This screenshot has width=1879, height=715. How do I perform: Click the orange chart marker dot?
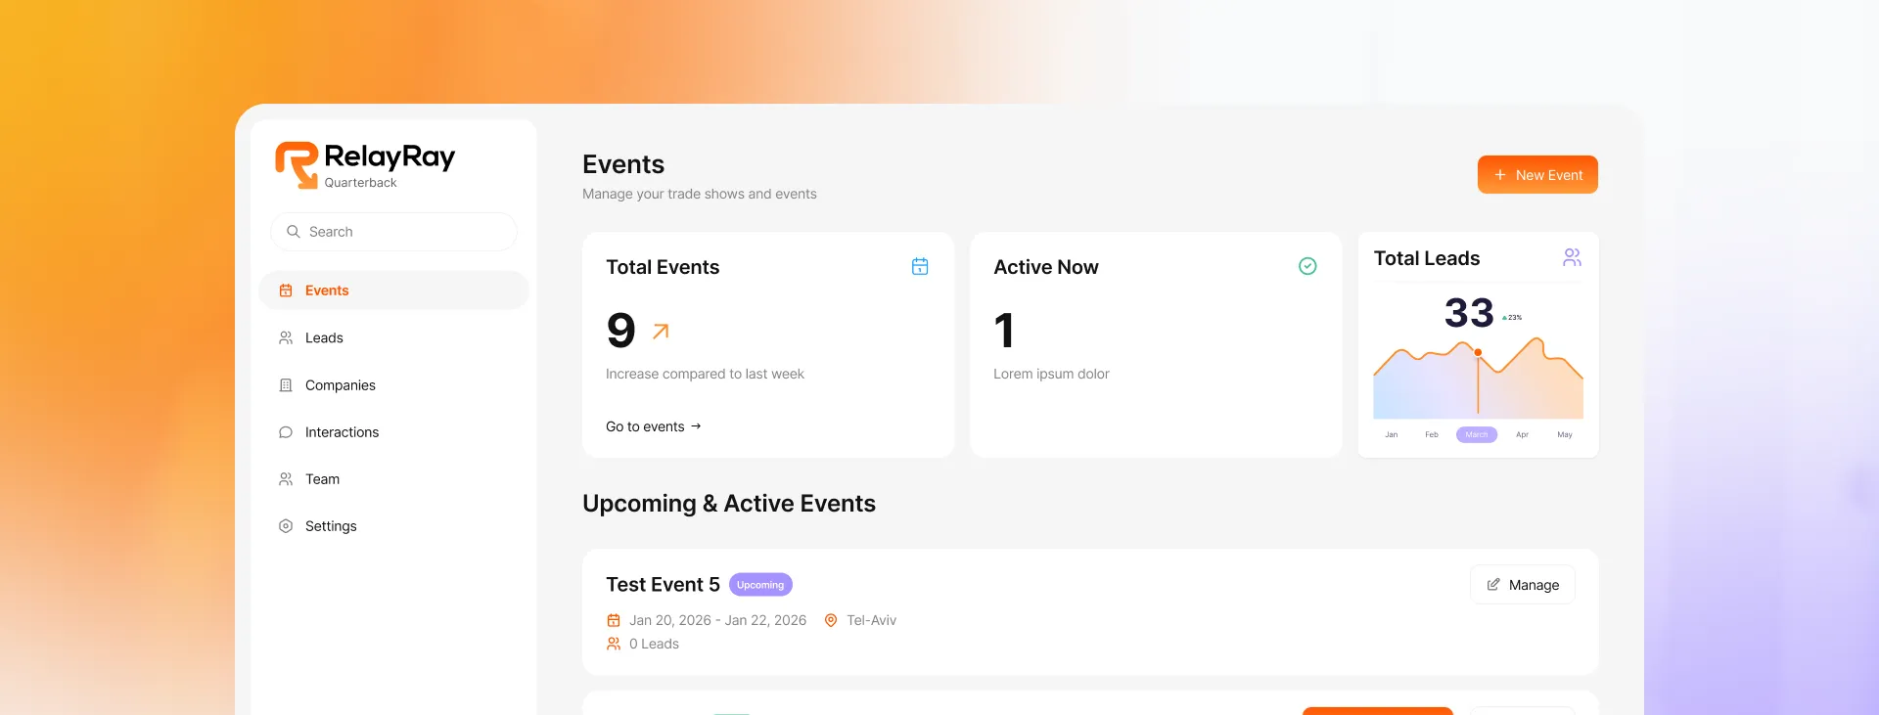[1478, 352]
